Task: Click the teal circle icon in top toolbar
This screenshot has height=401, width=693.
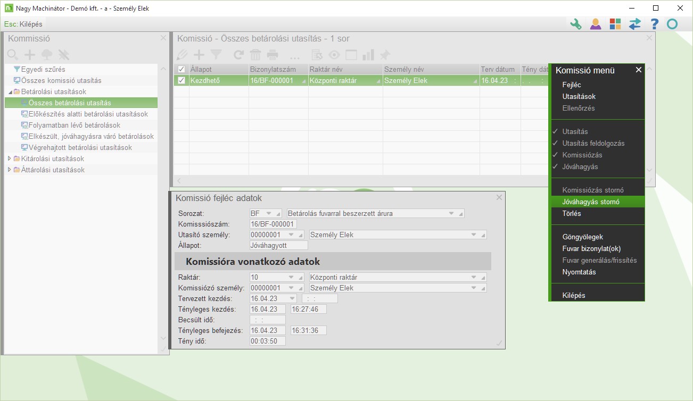Action: pos(672,24)
